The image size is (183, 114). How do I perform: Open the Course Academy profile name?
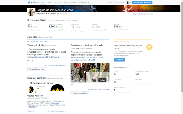[x=35, y=96]
